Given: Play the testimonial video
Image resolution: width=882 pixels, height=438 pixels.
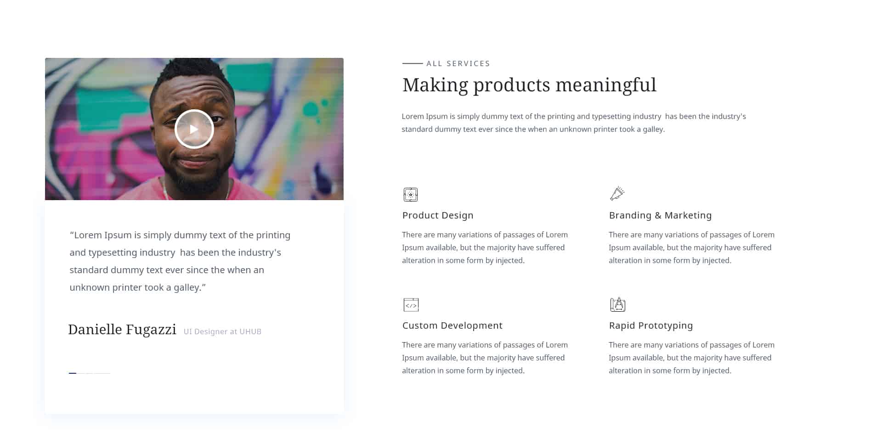Looking at the screenshot, I should pos(194,129).
